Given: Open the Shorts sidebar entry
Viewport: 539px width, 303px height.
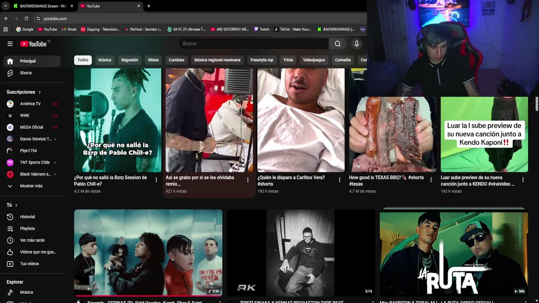Looking at the screenshot, I should pyautogui.click(x=32, y=73).
